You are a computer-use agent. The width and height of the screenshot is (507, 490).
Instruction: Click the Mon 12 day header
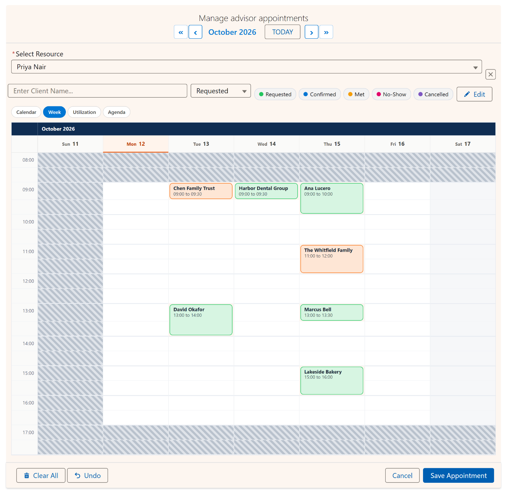(x=136, y=144)
